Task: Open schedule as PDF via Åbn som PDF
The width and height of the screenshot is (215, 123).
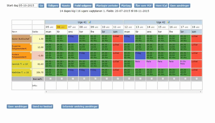Action: 143,6
